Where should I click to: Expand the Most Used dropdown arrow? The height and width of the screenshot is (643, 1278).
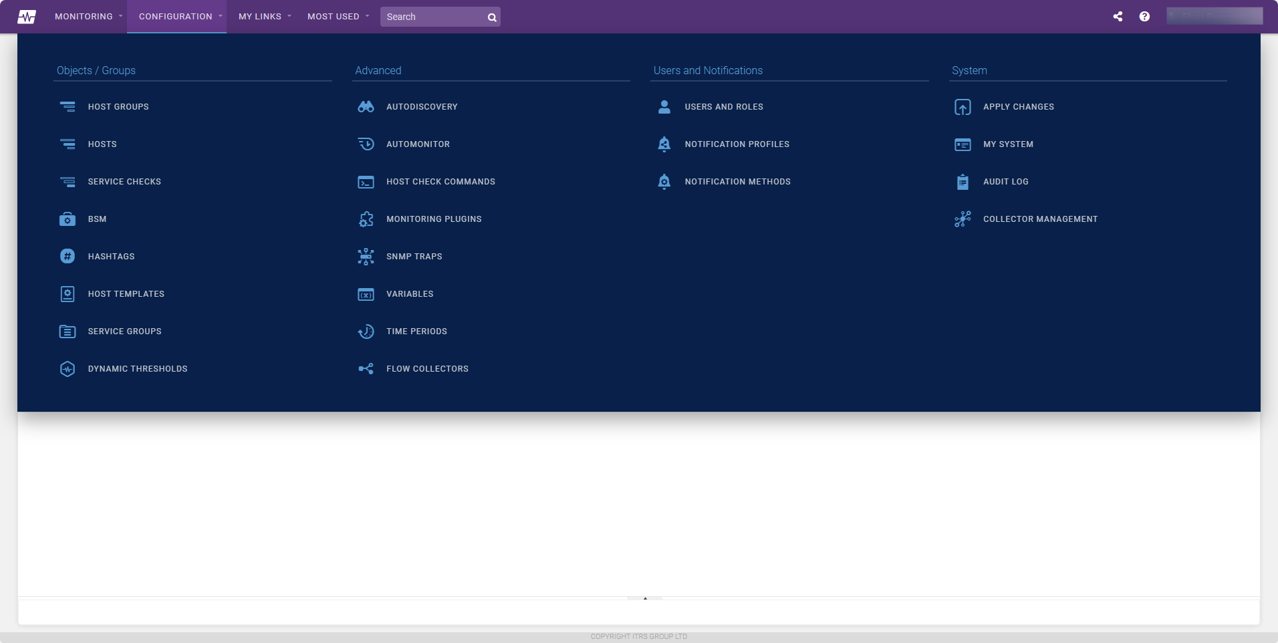(x=368, y=16)
